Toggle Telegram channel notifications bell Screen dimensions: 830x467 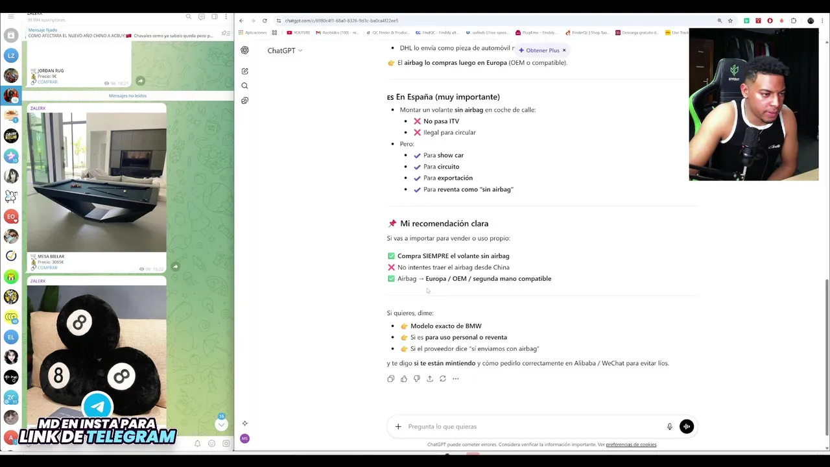coord(198,444)
